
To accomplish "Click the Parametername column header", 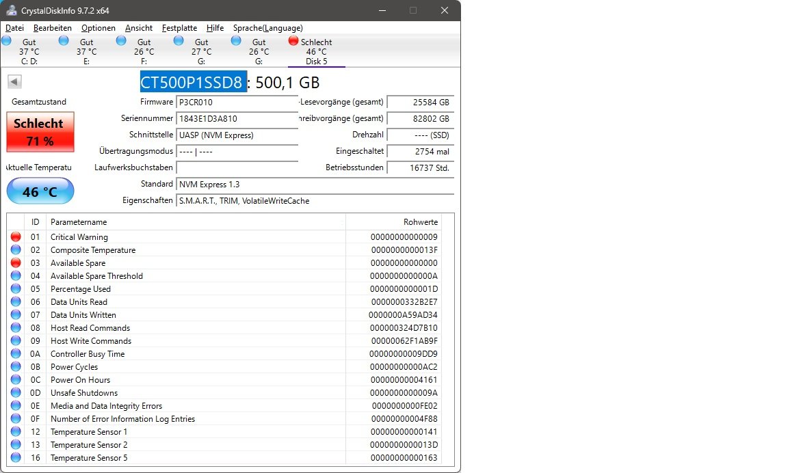I will tap(196, 222).
